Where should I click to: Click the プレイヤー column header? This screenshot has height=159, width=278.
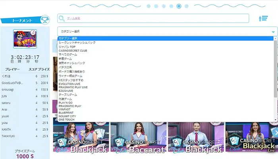click(x=12, y=70)
